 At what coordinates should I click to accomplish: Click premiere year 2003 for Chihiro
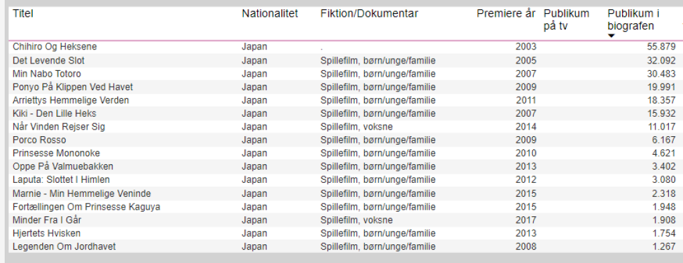[x=526, y=47]
